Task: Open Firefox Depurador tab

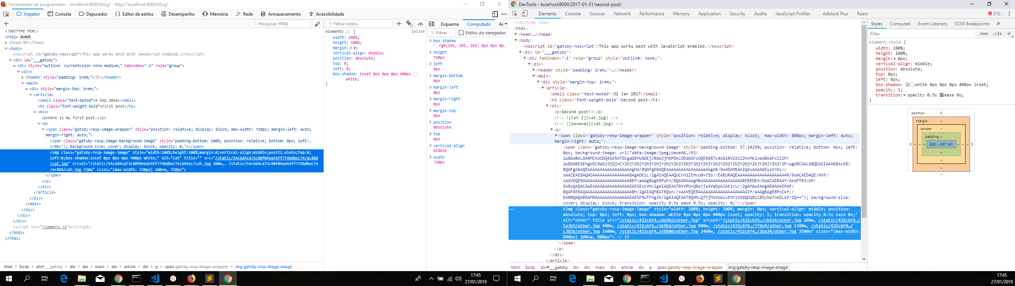Action: [93, 14]
